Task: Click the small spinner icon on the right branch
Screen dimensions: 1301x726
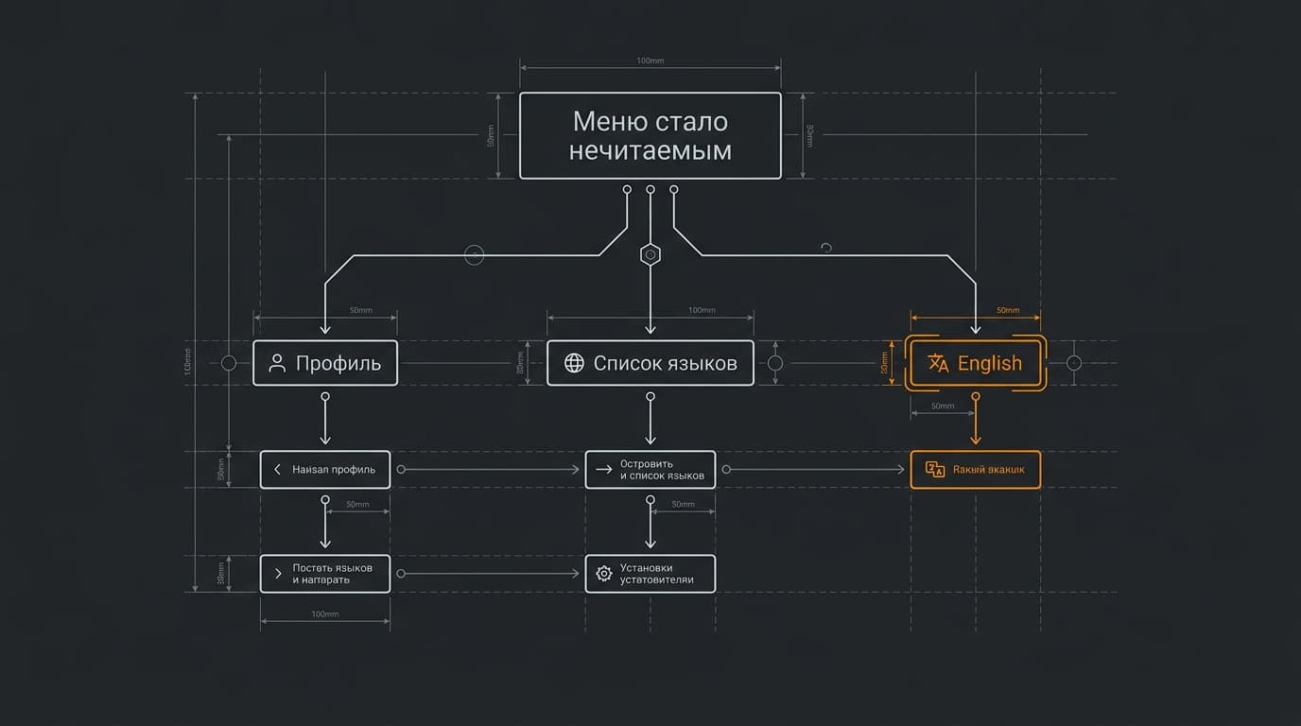Action: pos(825,248)
